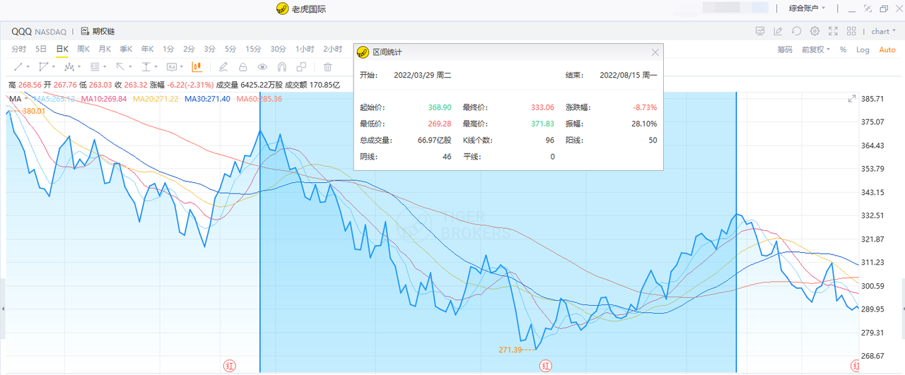Open chart settings gear icon
Image resolution: width=905 pixels, height=375 pixels.
click(814, 31)
